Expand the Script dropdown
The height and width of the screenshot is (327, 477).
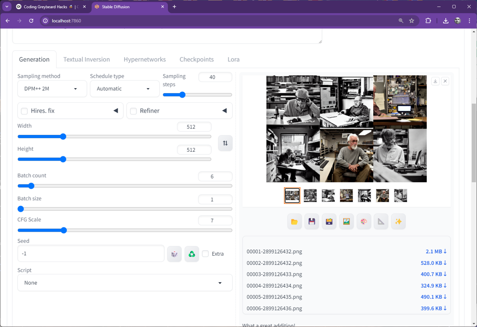(x=125, y=282)
